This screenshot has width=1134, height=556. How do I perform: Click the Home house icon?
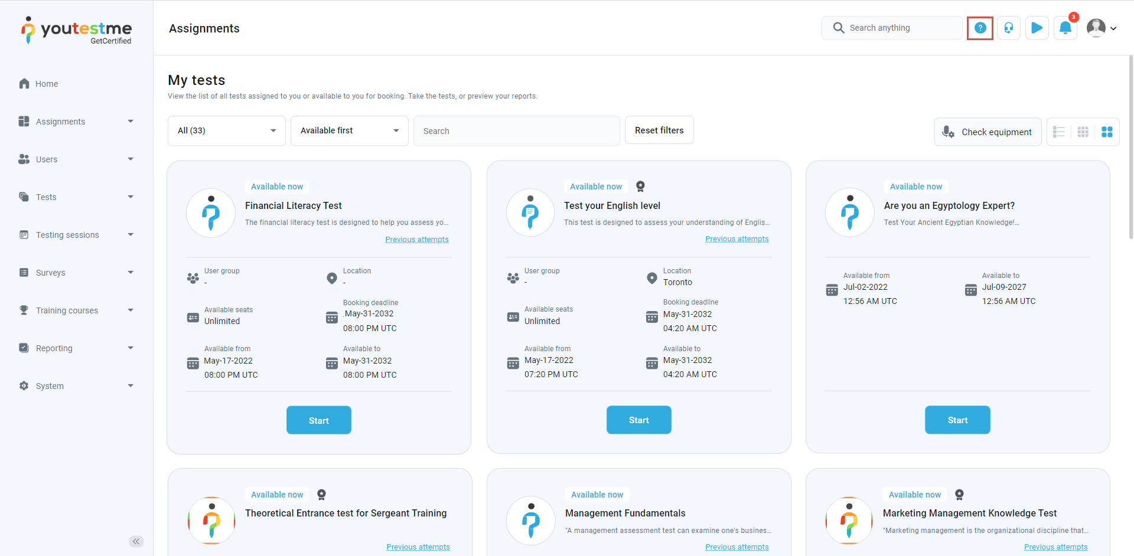(24, 83)
